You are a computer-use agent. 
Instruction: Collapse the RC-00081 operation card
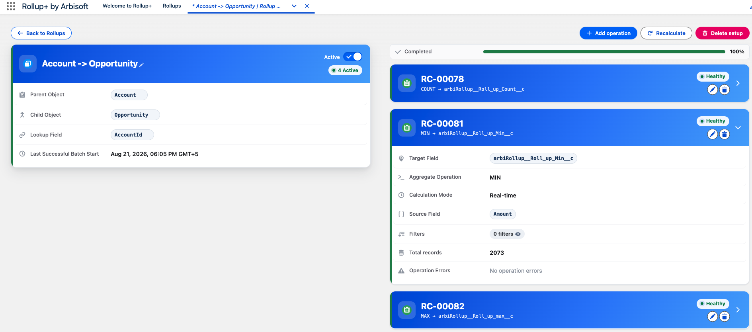click(738, 128)
